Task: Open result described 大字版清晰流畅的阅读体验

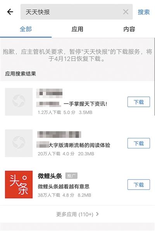Action: click(x=79, y=145)
